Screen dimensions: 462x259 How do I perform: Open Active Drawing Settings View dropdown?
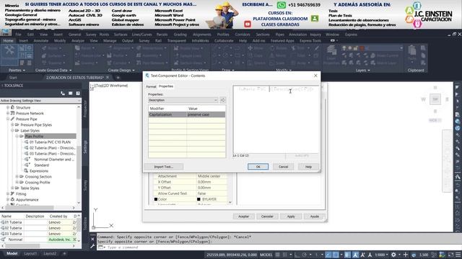pos(40,101)
